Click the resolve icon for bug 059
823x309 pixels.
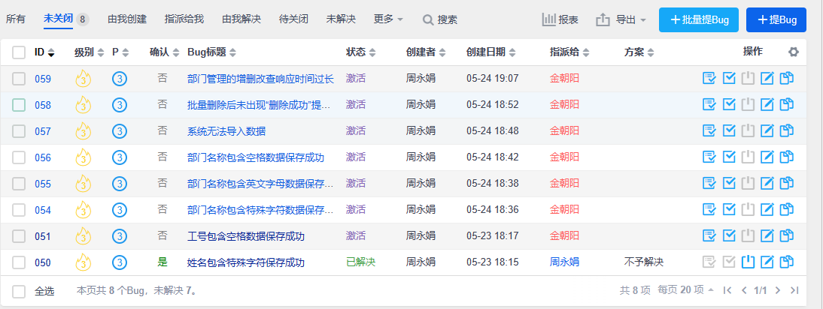point(729,79)
